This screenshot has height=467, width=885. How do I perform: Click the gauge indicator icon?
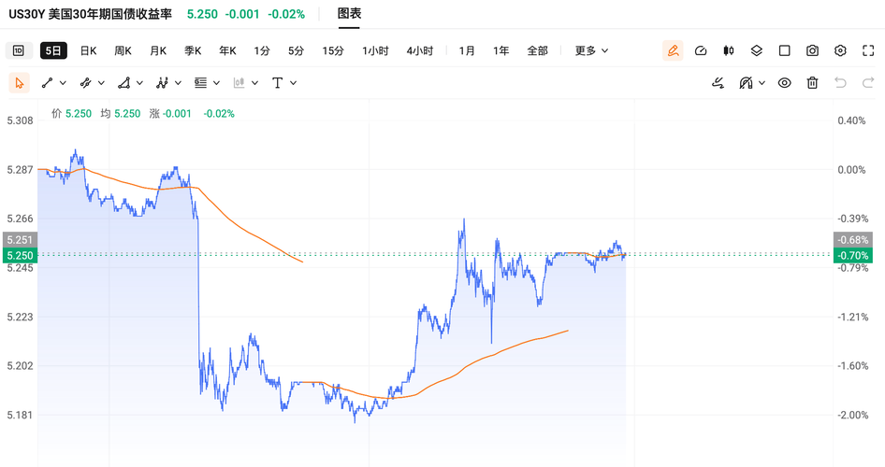point(701,50)
